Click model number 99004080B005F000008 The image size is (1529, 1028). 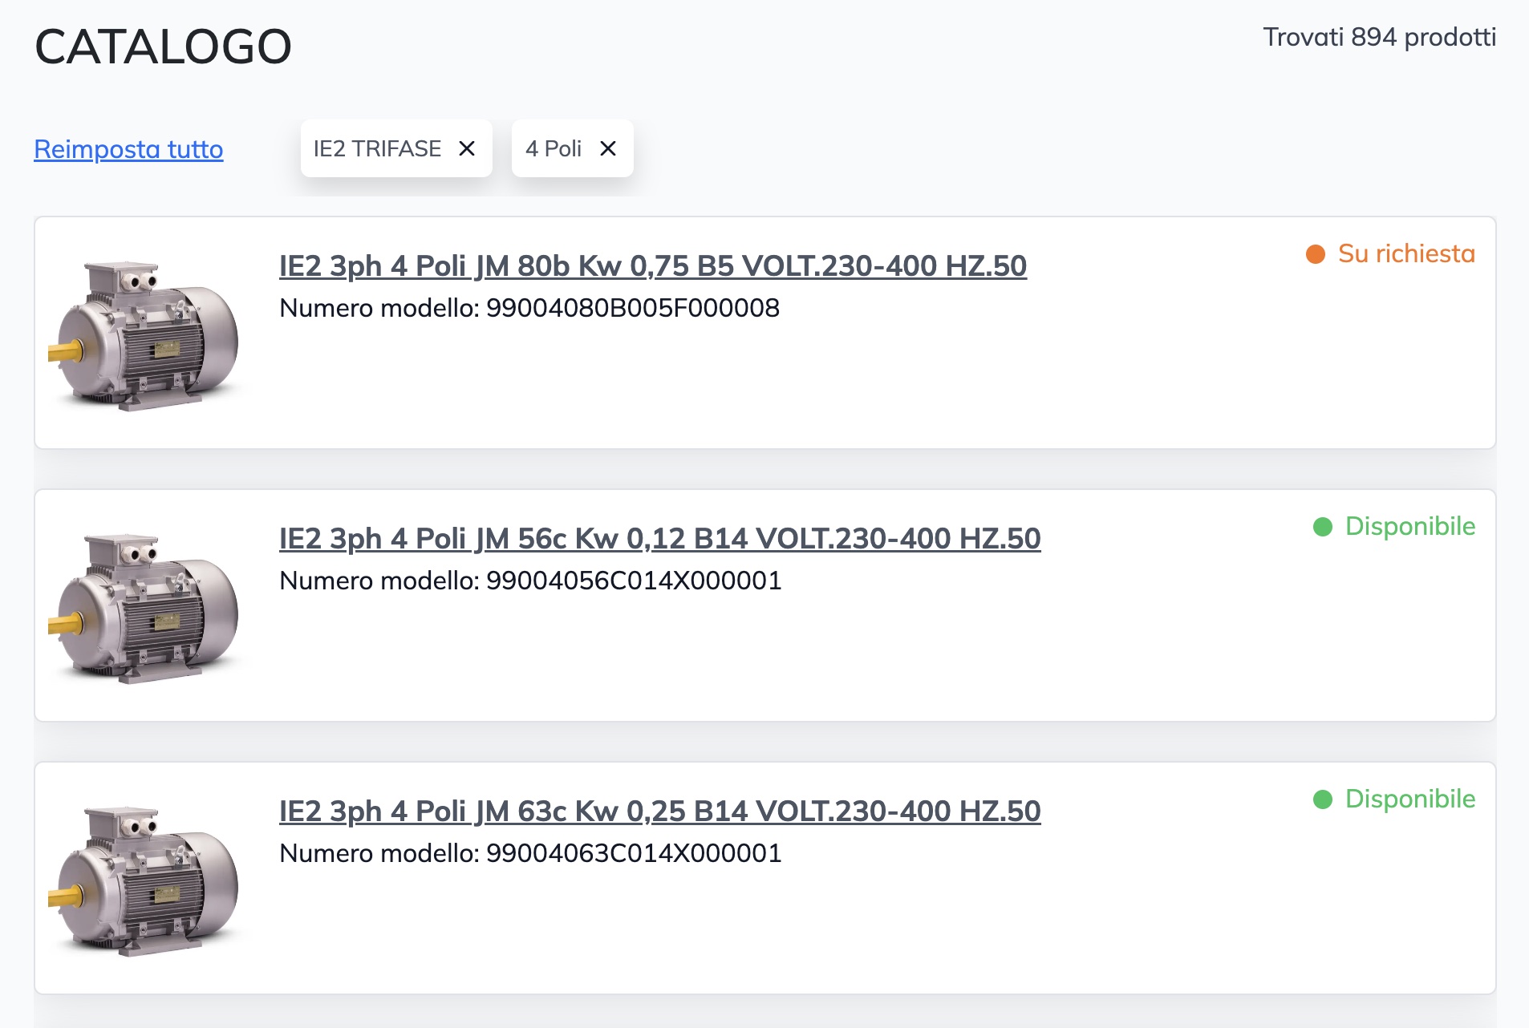point(633,308)
